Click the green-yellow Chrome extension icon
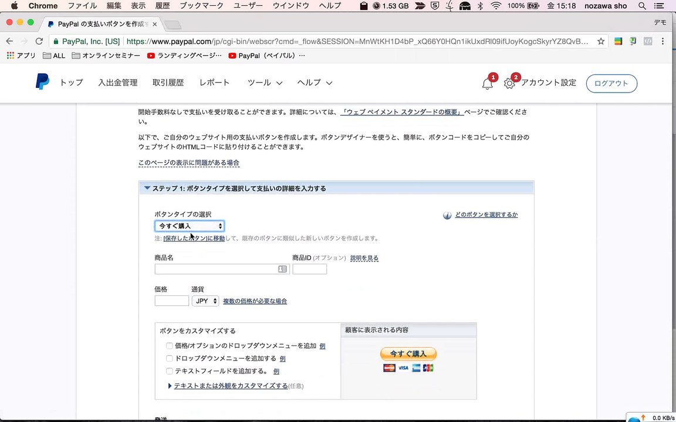Viewport: 676px width, 422px height. tap(618, 42)
